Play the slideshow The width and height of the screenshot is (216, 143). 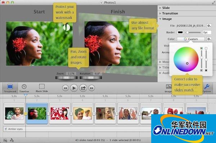pyautogui.click(x=74, y=88)
